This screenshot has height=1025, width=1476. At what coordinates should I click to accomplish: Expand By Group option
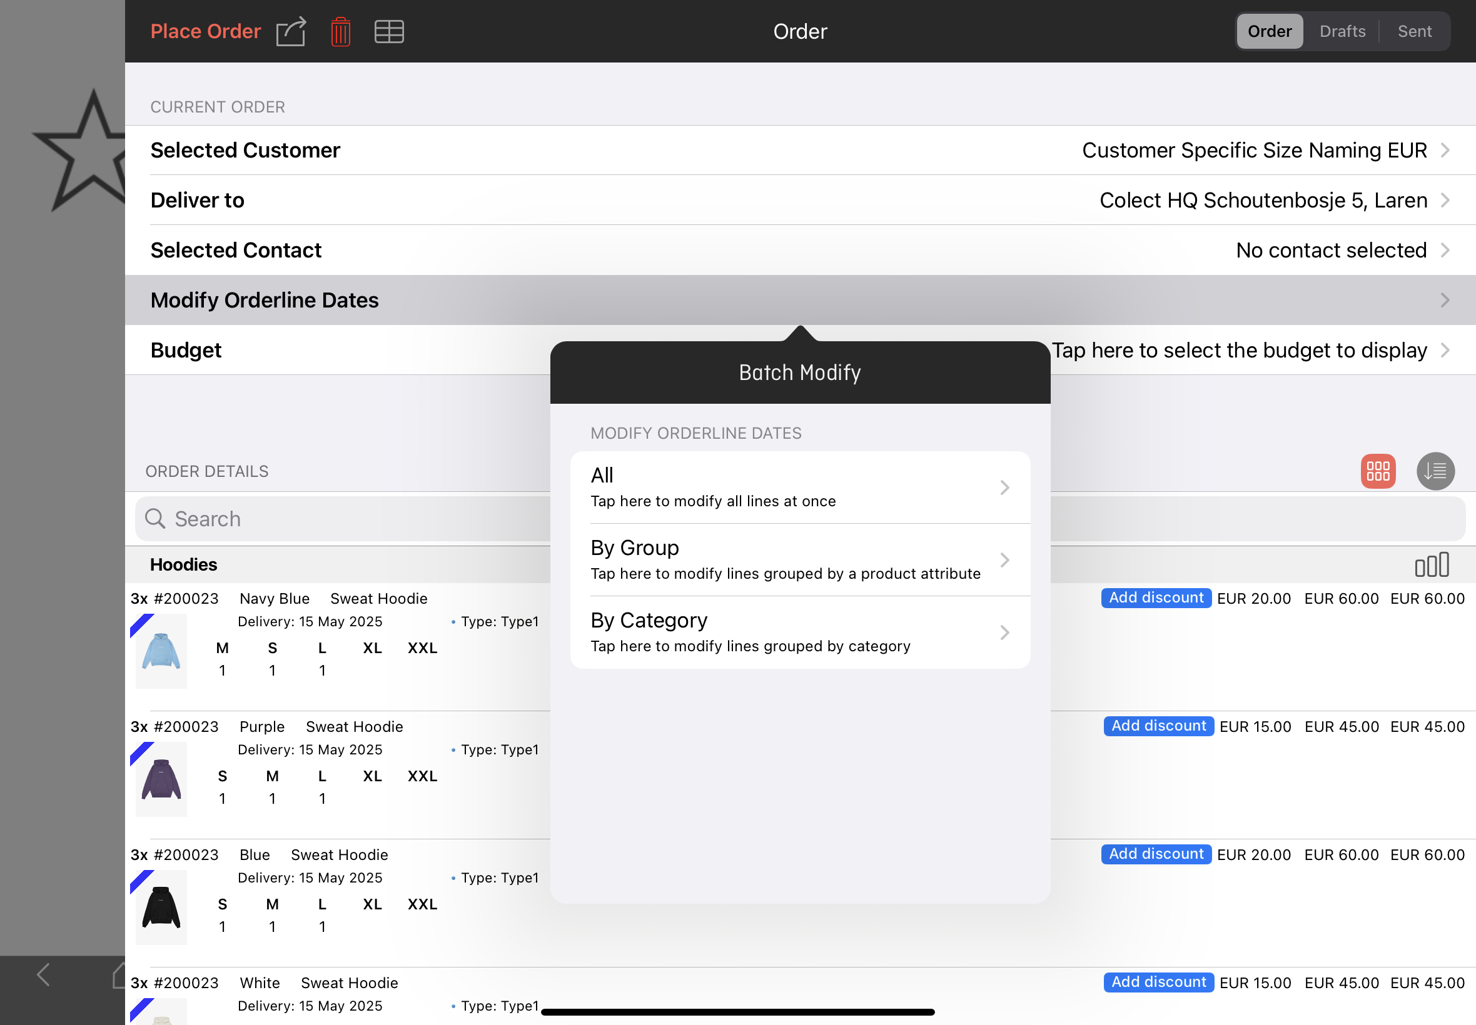pyautogui.click(x=800, y=560)
